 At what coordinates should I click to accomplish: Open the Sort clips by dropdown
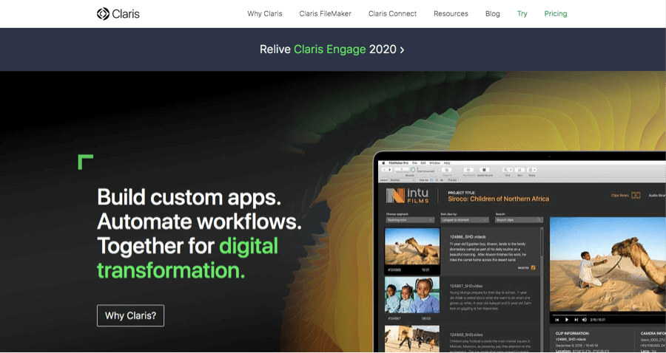(465, 220)
